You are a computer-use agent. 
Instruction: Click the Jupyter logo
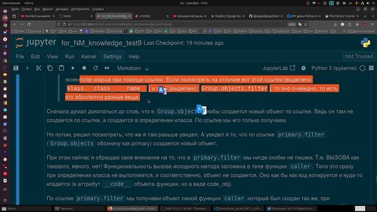(x=35, y=42)
